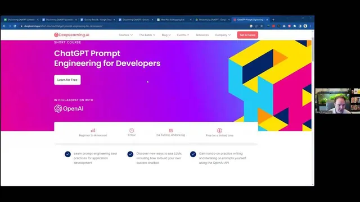Click the checkmark beside Learn prompt engineering best practices
Viewport: 360px width, 202px height.
coord(67,154)
